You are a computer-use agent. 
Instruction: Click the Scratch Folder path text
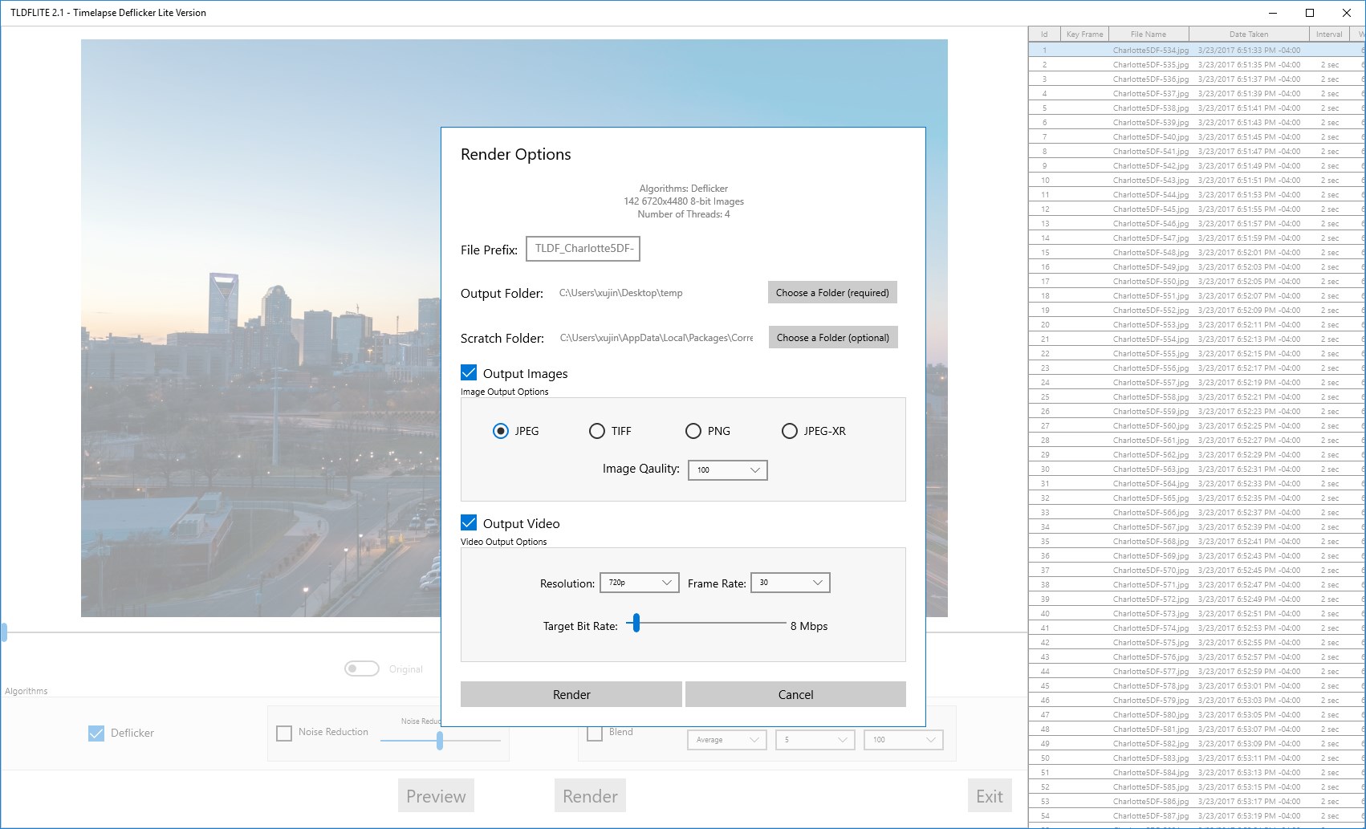tap(657, 338)
